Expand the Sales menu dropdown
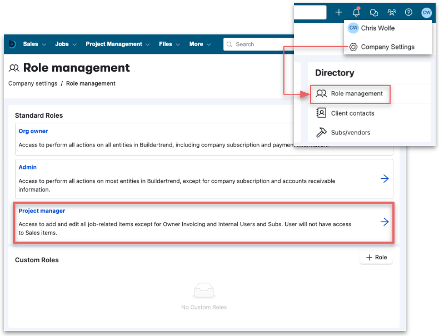 point(34,44)
